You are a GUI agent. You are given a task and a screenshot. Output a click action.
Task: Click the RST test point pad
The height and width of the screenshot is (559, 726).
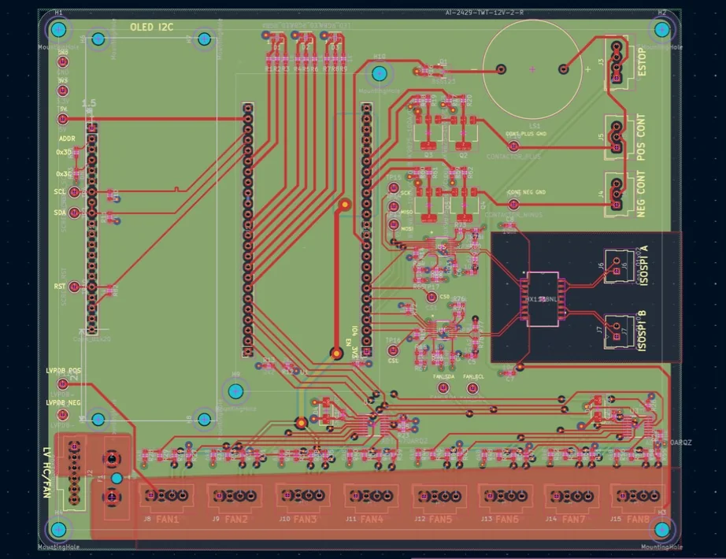coord(74,287)
